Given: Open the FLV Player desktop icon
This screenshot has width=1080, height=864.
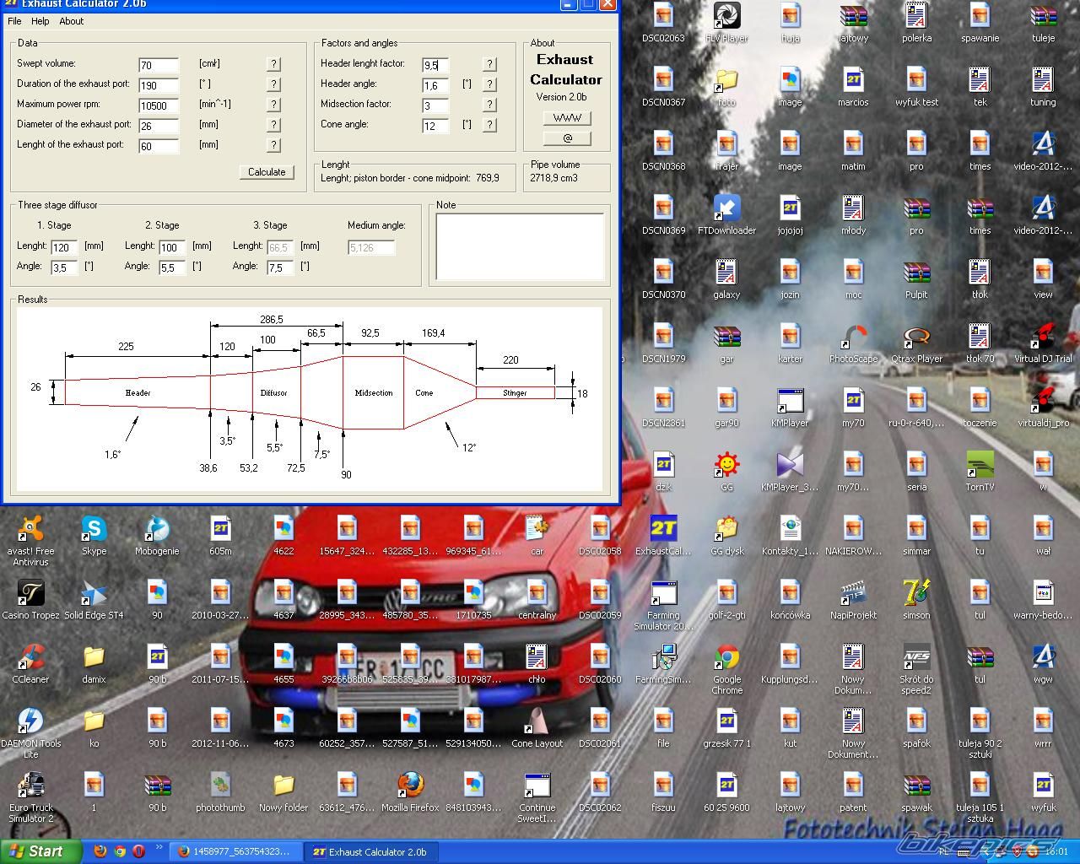Looking at the screenshot, I should [x=726, y=17].
